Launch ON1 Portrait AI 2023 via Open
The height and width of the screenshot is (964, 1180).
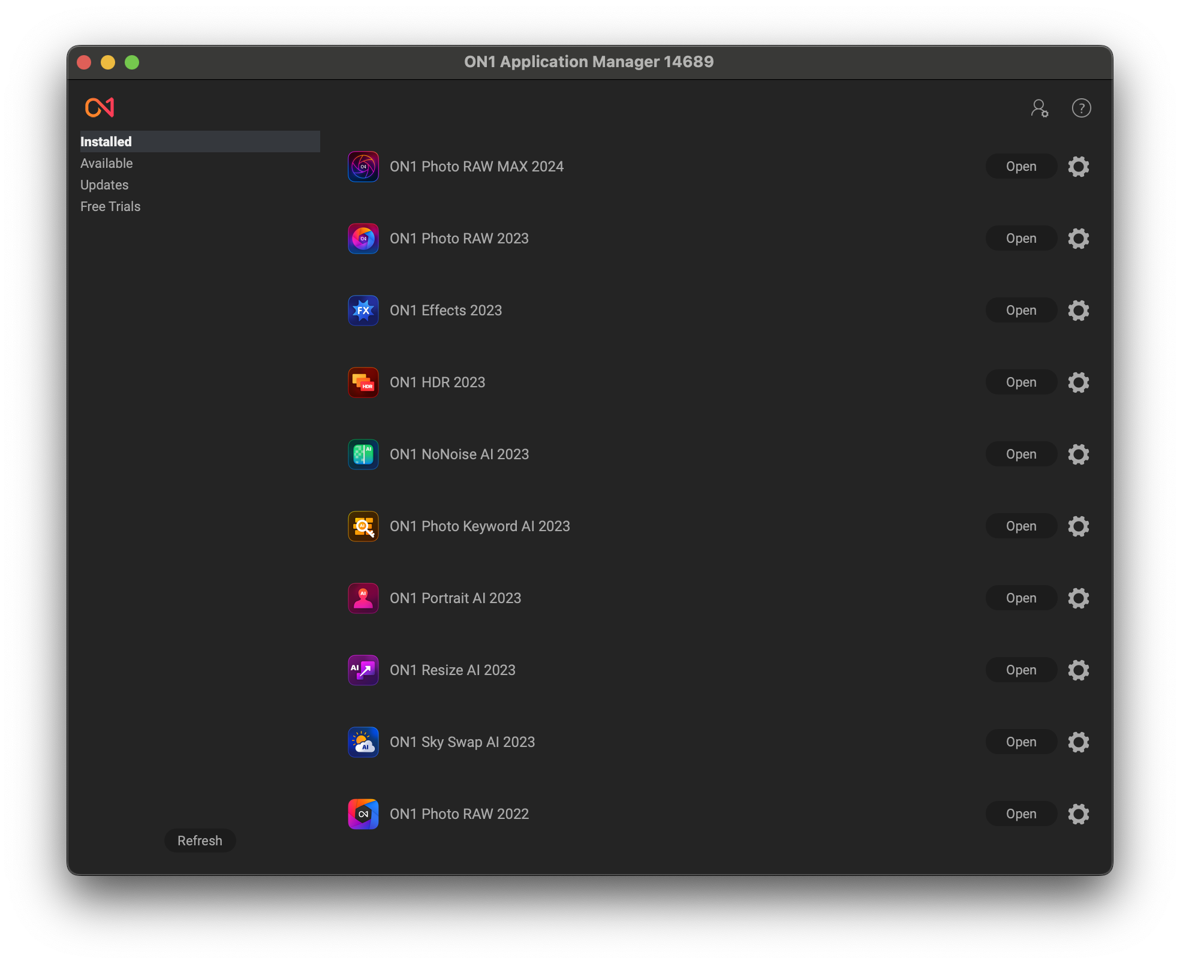pyautogui.click(x=1021, y=598)
